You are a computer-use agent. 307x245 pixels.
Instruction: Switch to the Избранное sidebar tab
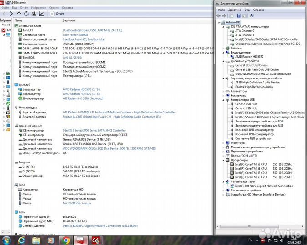tap(5, 20)
